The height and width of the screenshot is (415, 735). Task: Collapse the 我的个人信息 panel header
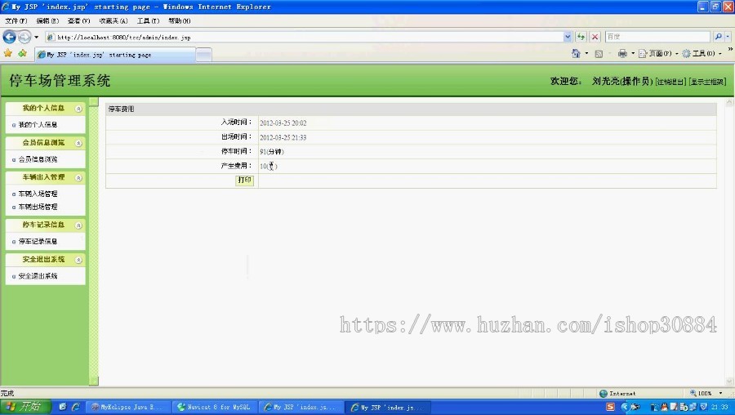point(46,109)
